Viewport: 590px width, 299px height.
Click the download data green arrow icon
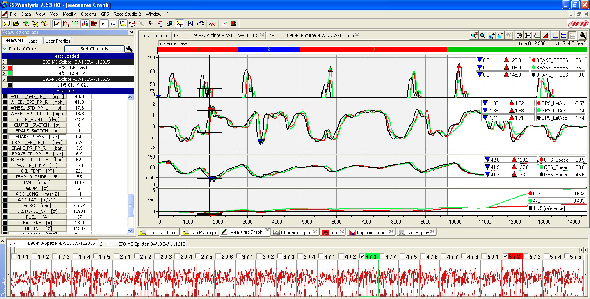click(x=26, y=23)
